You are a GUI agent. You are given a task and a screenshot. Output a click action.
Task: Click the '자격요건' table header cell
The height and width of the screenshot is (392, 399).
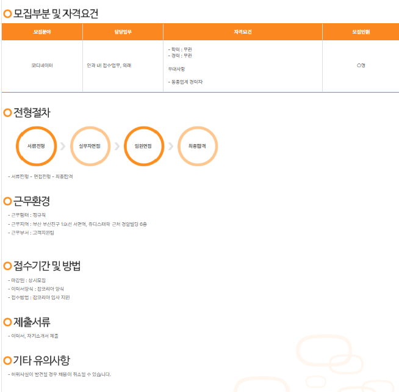tap(243, 32)
